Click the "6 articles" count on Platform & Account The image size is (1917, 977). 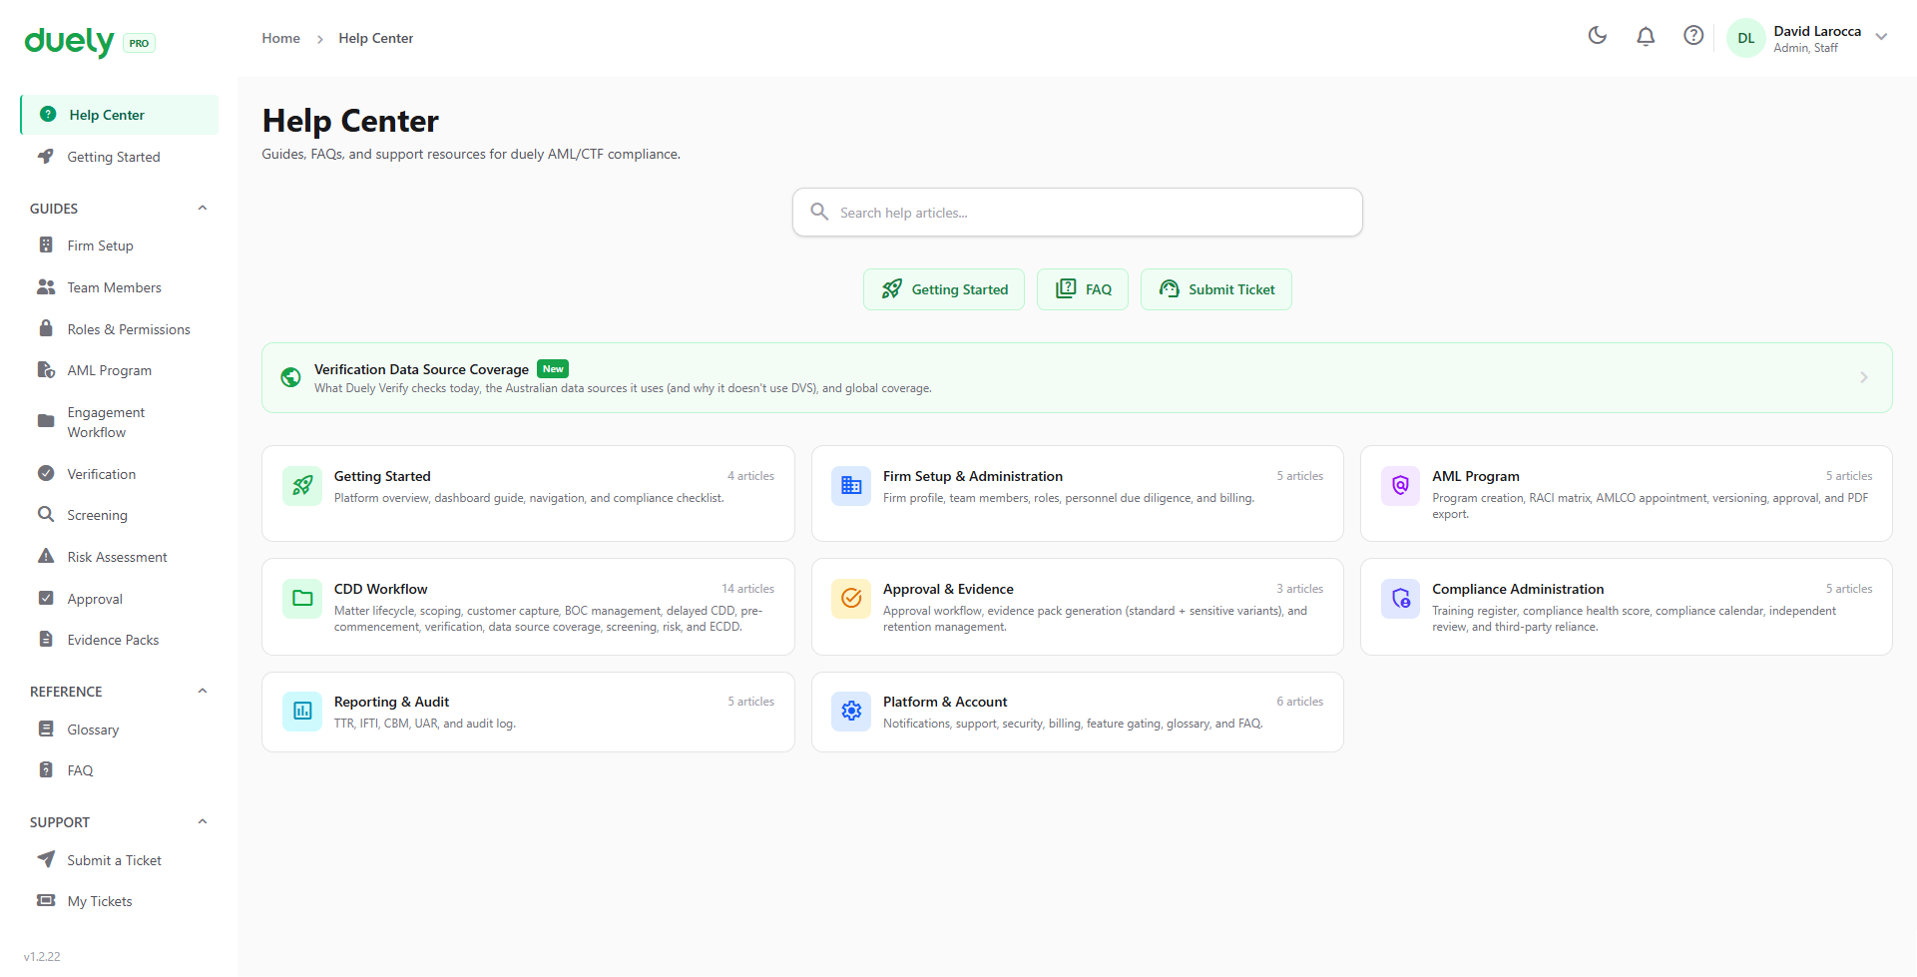(1300, 702)
